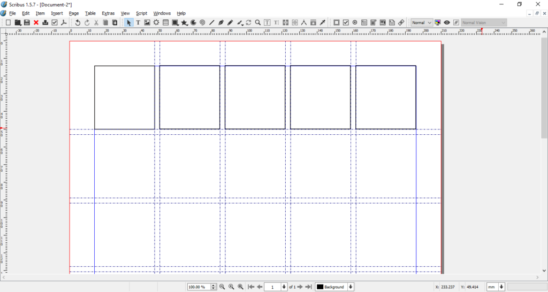The height and width of the screenshot is (292, 548).
Task: Open the Extras menu
Action: 108,13
